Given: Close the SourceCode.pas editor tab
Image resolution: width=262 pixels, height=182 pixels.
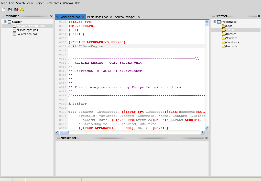Looking at the screenshot, I should [139, 17].
